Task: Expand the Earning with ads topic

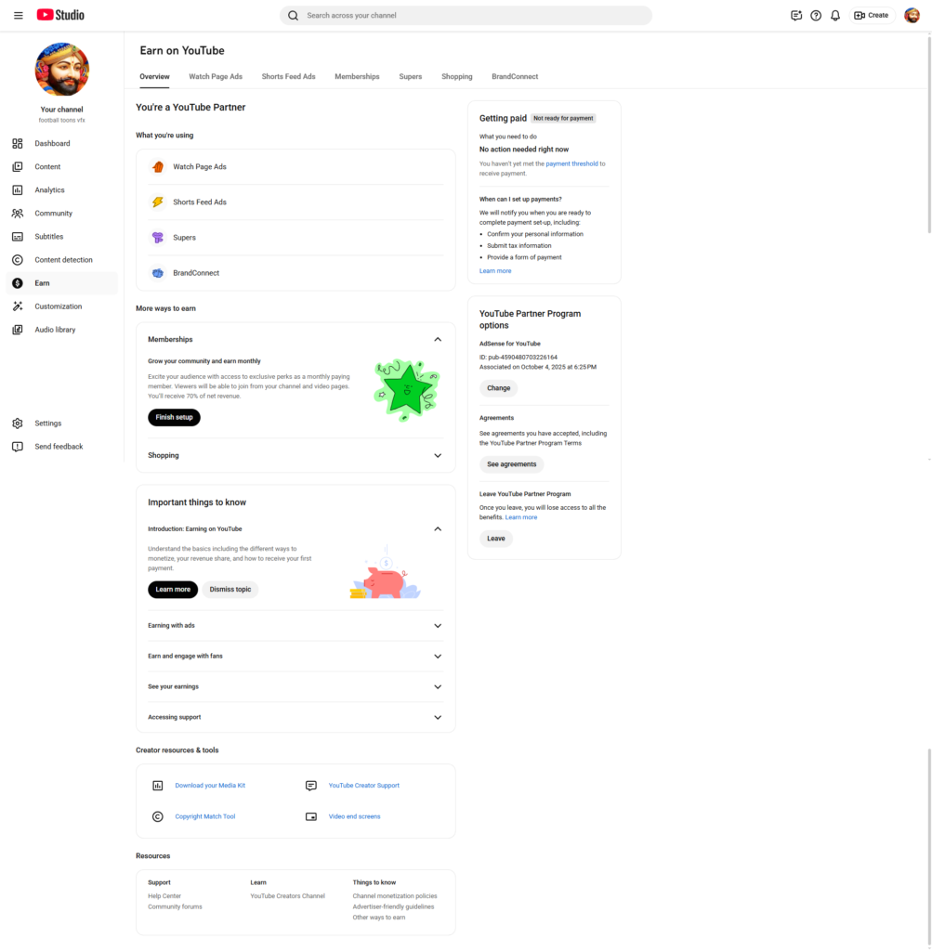Action: coord(438,626)
